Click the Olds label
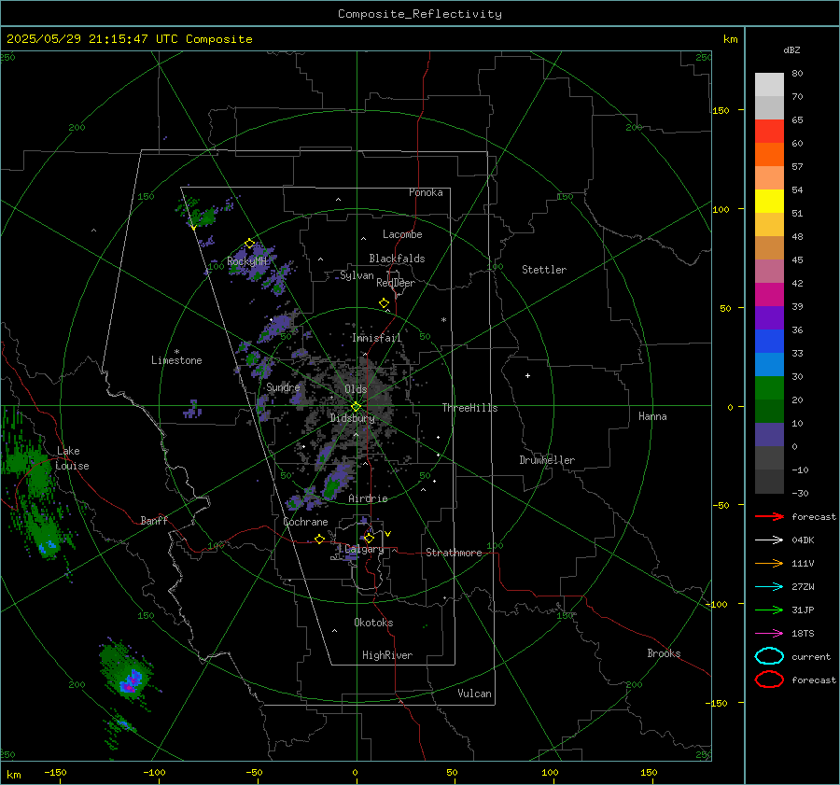840x785 pixels. [x=356, y=389]
